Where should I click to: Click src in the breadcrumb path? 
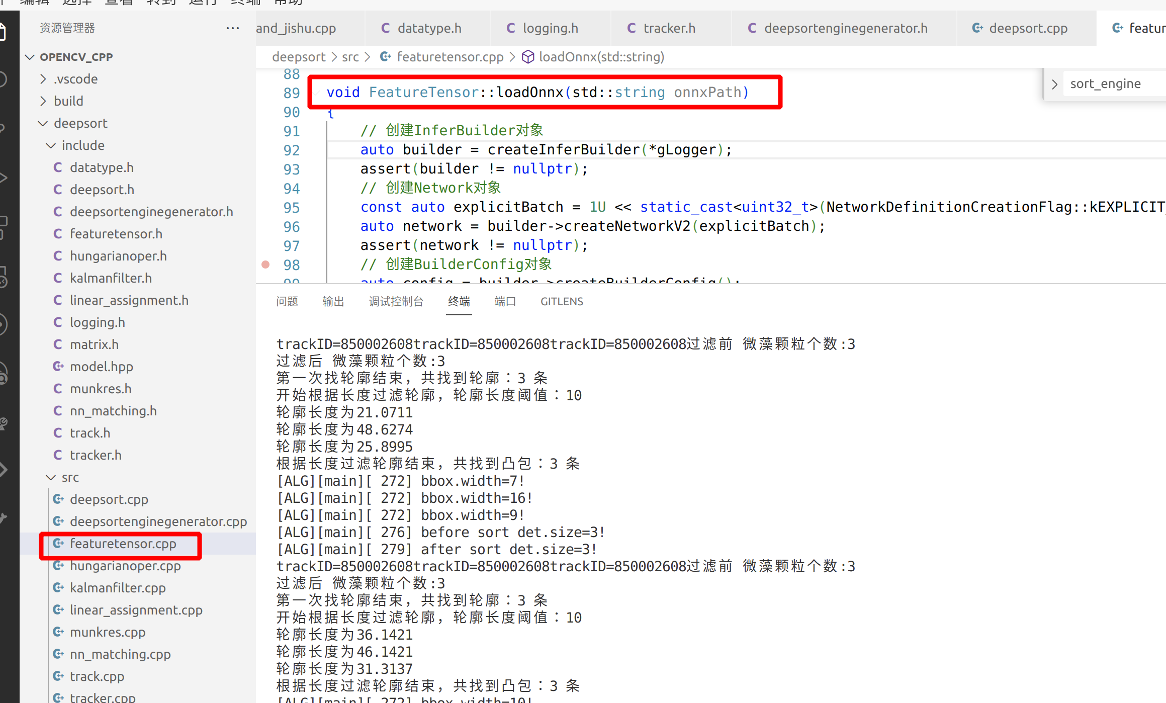(350, 57)
